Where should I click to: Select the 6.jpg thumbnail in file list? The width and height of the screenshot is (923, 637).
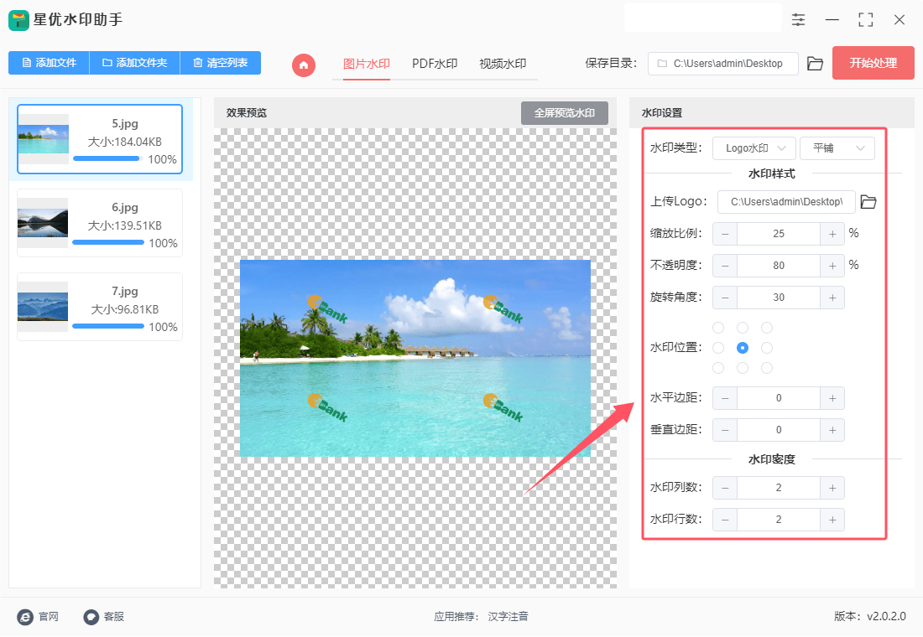tap(43, 223)
